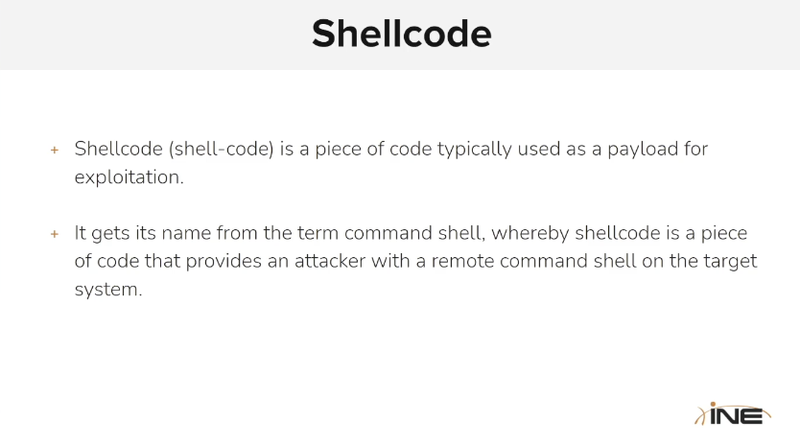Click the word "used" in the first bullet
This screenshot has width=800, height=445.
tap(539, 150)
